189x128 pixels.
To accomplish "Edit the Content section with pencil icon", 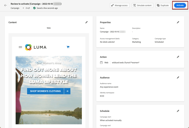I will (x=86, y=22).
